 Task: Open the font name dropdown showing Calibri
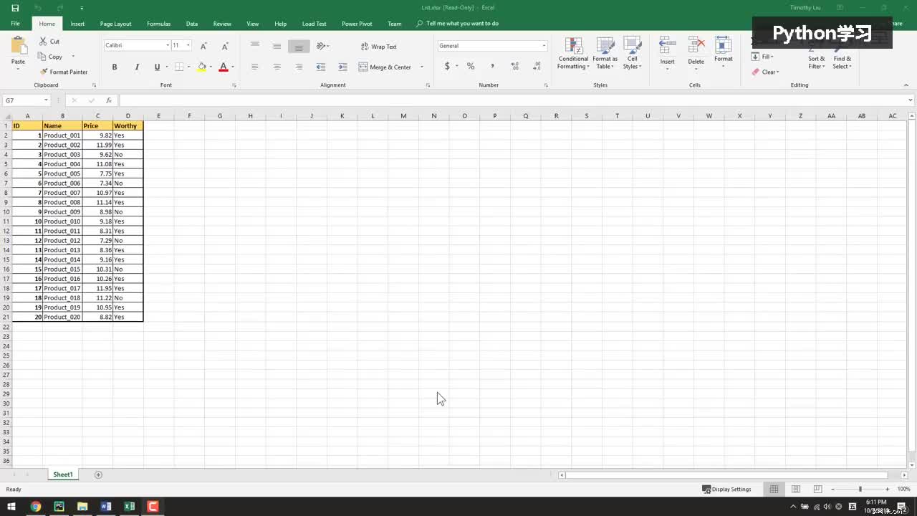(x=168, y=45)
